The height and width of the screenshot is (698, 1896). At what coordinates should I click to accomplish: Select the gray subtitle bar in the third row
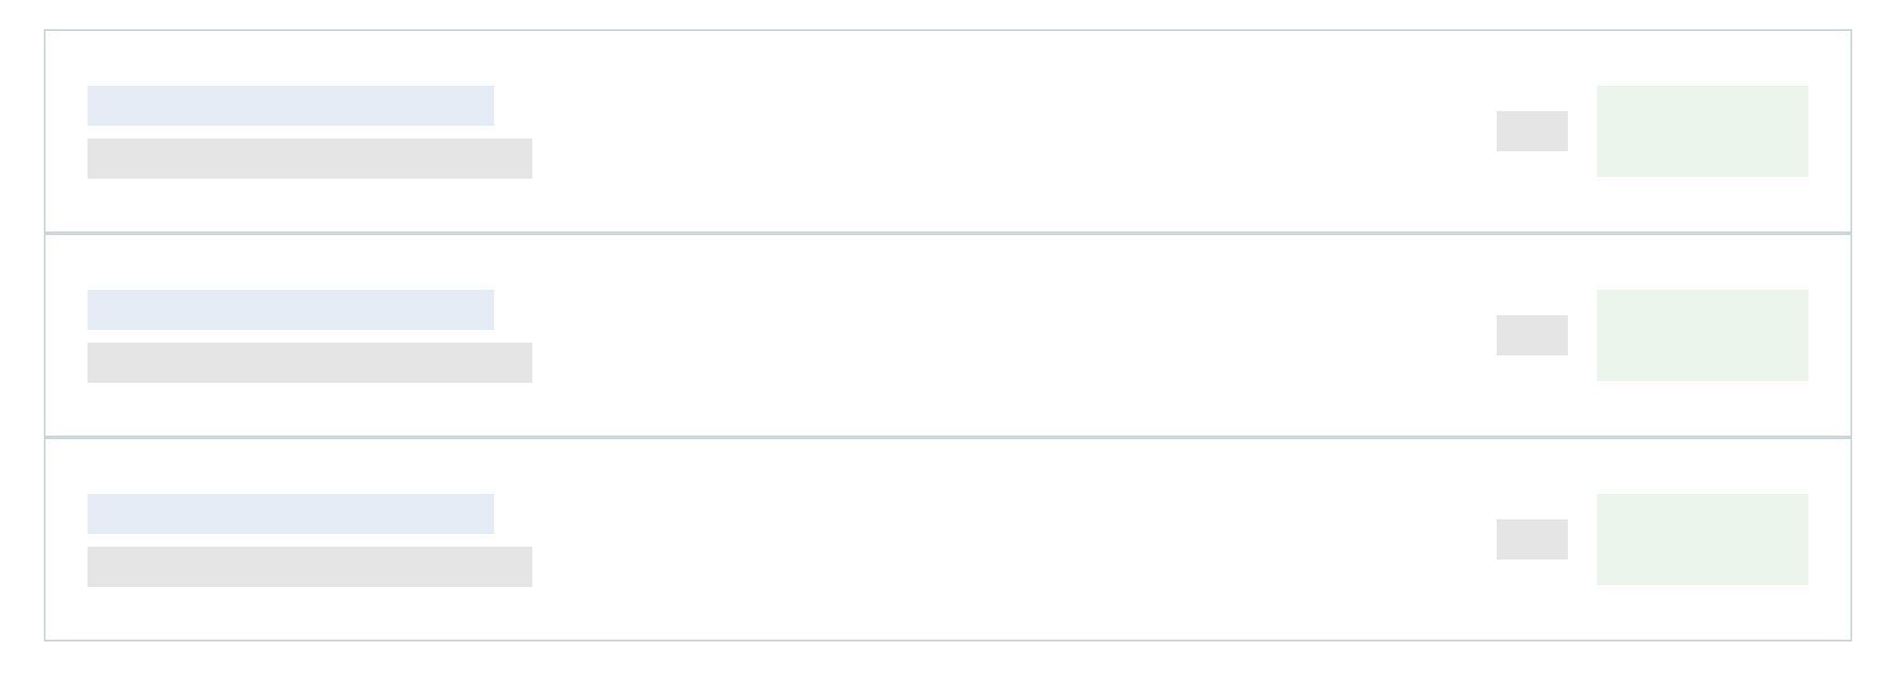pyautogui.click(x=310, y=567)
